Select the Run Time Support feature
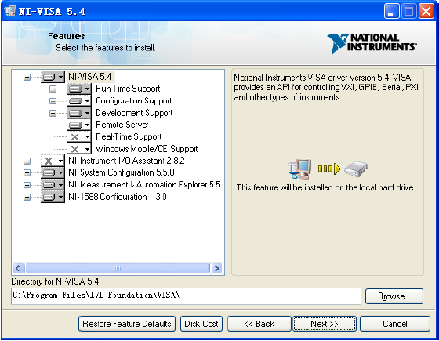Screen dimensions: 439x341 click(x=128, y=89)
